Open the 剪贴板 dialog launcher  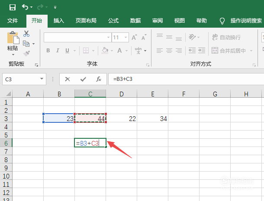coord(36,65)
